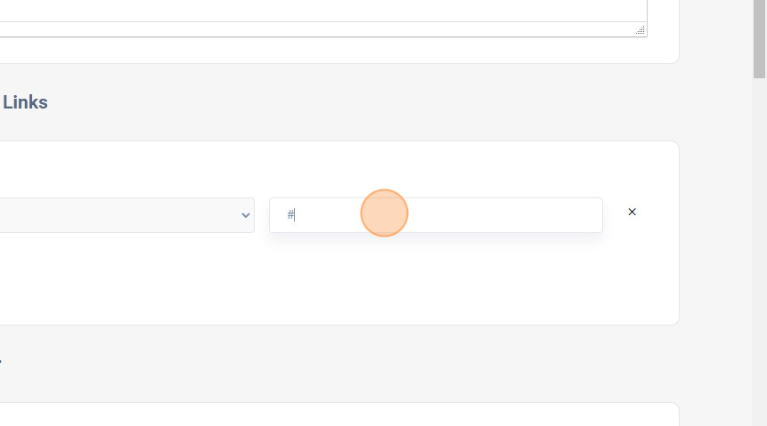767x426 pixels.
Task: Click the right end of URL input
Action: click(588, 215)
